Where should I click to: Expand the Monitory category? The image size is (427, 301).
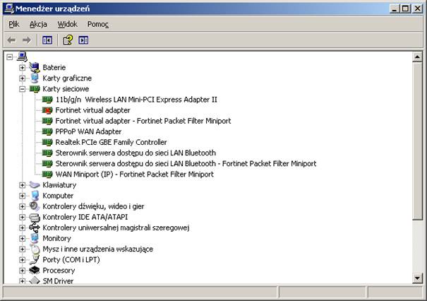(23, 238)
